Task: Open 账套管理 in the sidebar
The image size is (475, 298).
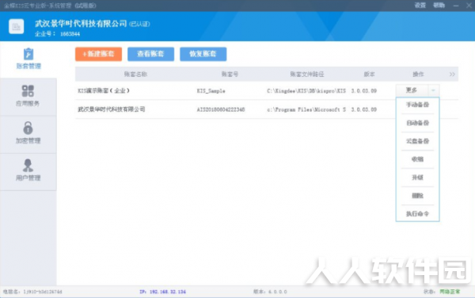Action: (x=28, y=59)
